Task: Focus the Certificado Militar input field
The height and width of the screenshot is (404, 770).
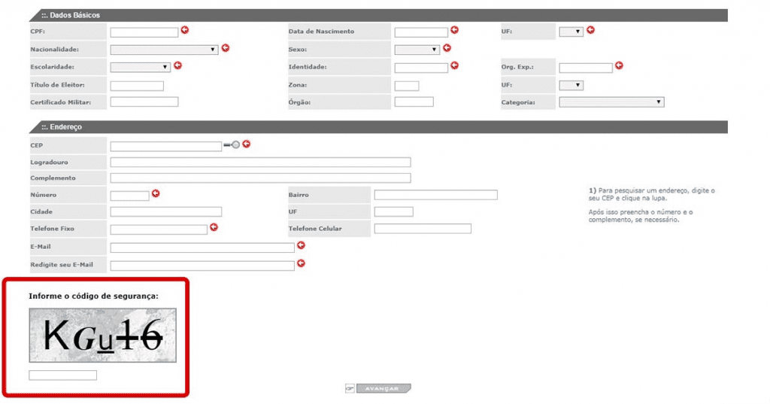Action: tap(144, 102)
